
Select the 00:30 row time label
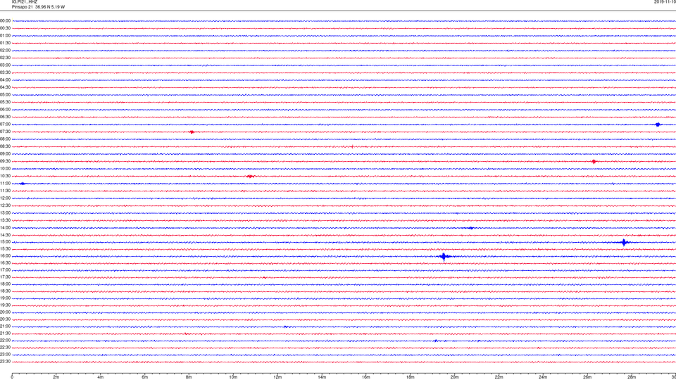coord(5,28)
